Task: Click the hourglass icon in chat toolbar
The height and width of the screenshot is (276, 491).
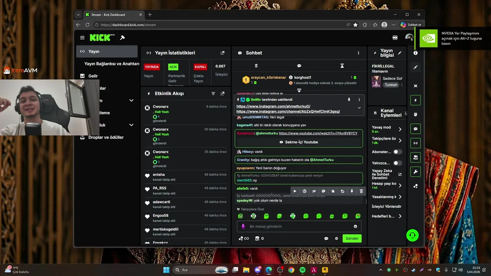Action: [342, 66]
